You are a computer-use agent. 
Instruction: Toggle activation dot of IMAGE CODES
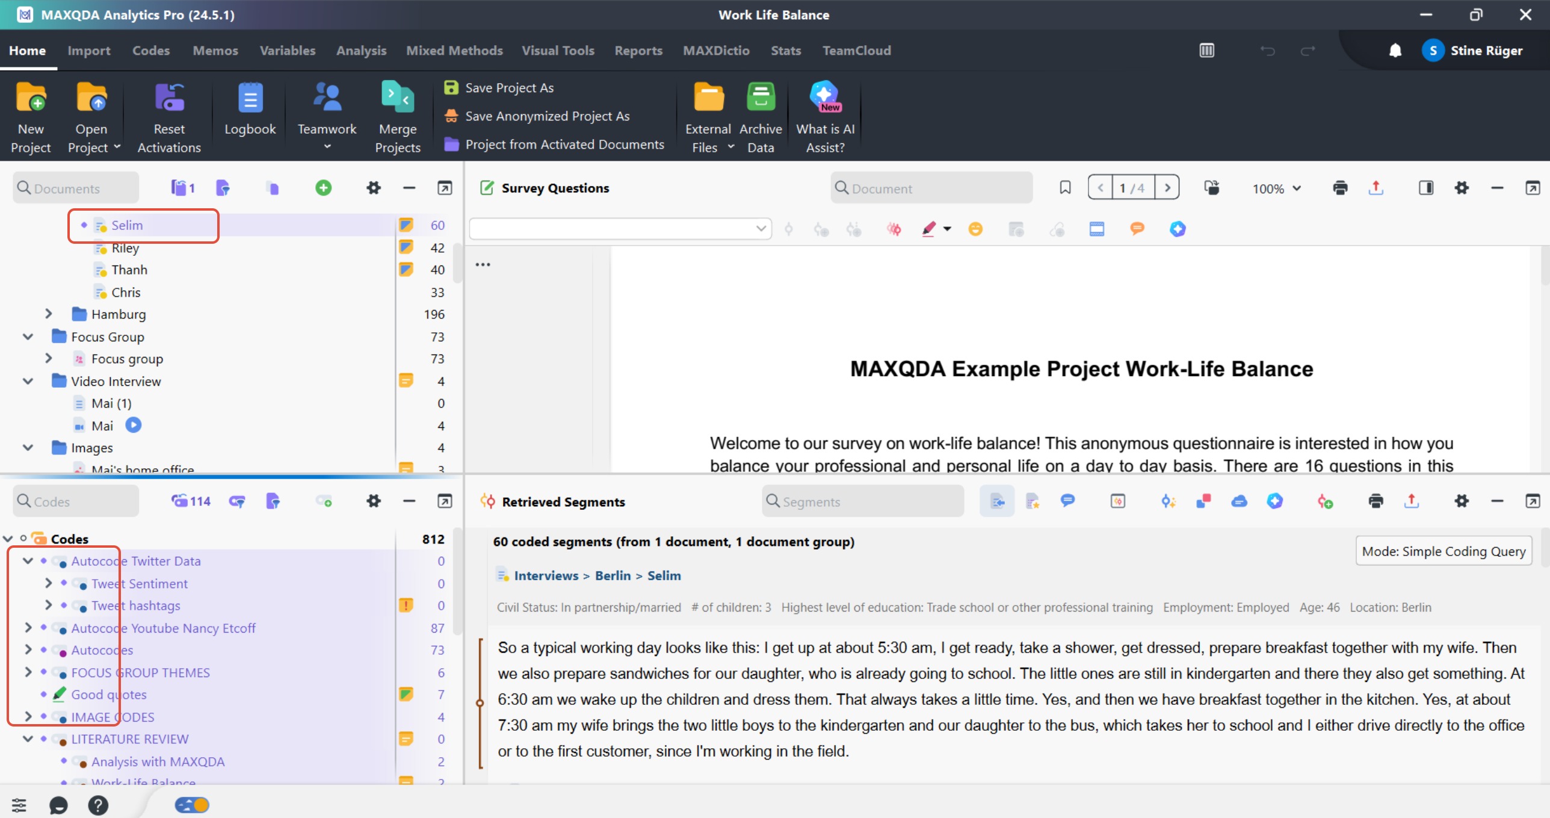pos(44,716)
